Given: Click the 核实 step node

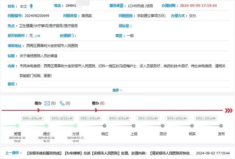Looking at the screenshot, I should point(192,126).
